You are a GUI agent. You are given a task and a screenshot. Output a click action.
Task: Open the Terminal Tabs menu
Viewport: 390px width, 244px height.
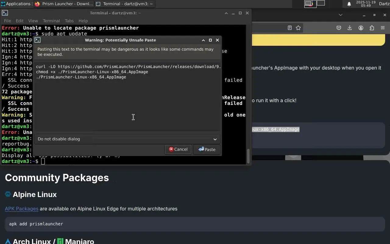click(69, 21)
